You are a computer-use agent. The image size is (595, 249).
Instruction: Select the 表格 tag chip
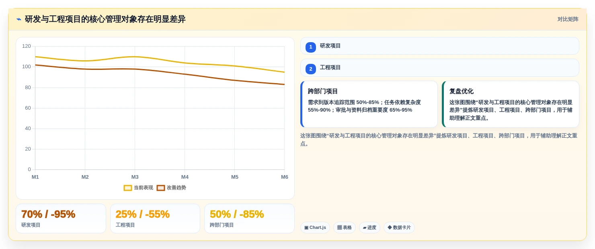(x=345, y=228)
